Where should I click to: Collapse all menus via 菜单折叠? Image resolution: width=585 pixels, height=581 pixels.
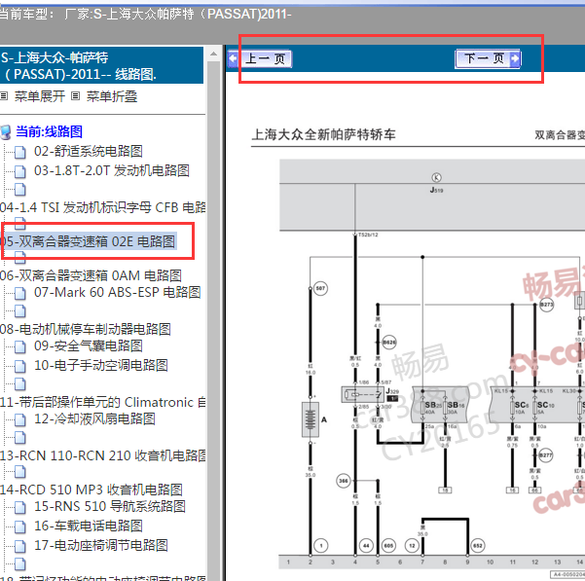(x=112, y=96)
